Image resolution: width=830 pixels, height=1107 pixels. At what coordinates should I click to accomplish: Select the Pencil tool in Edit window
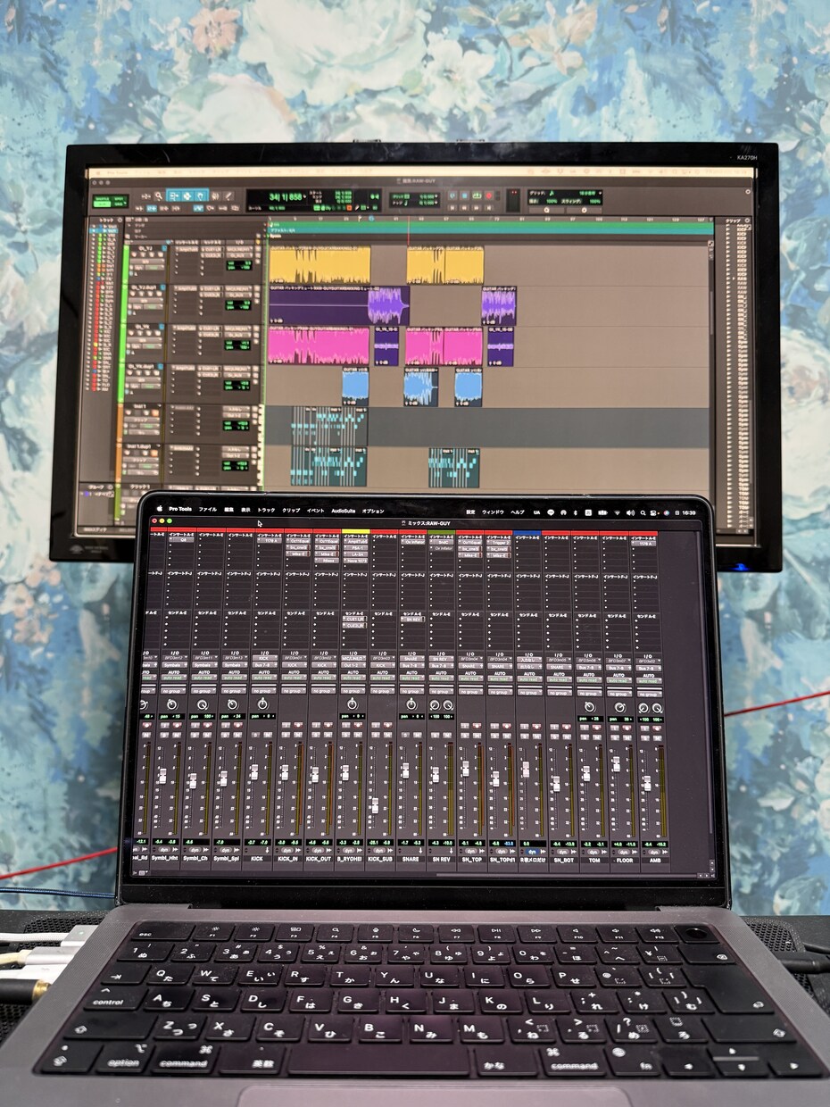click(228, 195)
